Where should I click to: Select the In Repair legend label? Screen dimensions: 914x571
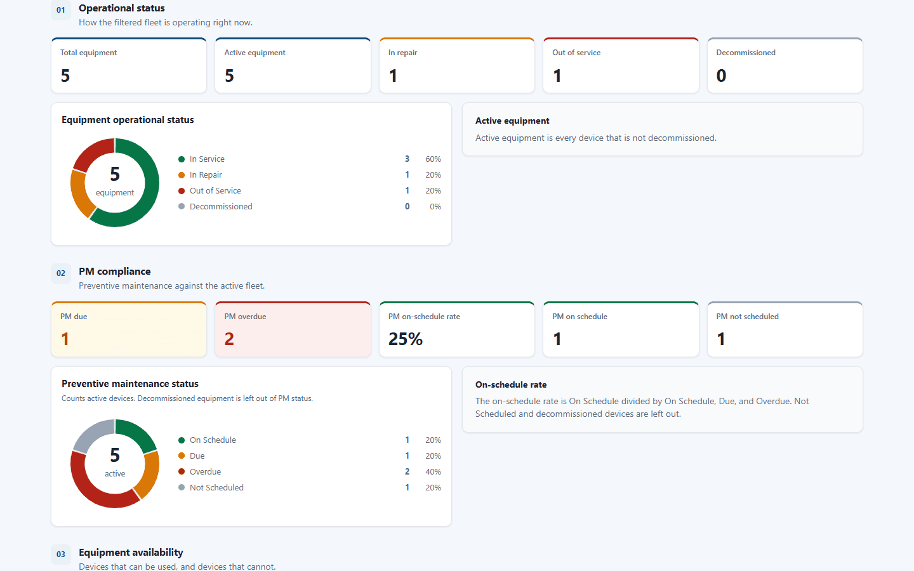[206, 175]
